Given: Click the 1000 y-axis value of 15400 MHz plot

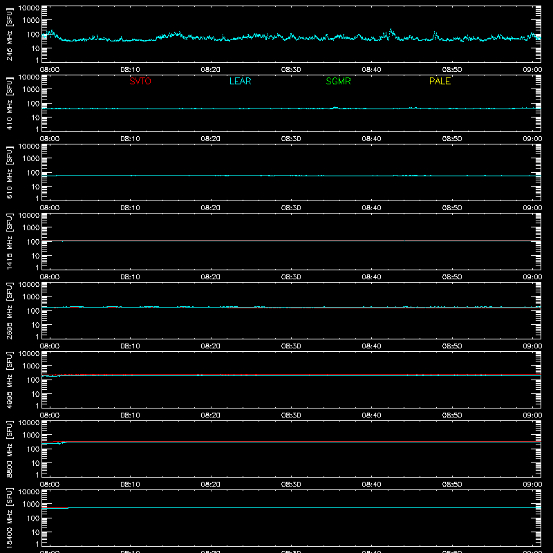Looking at the screenshot, I should coord(31,505).
